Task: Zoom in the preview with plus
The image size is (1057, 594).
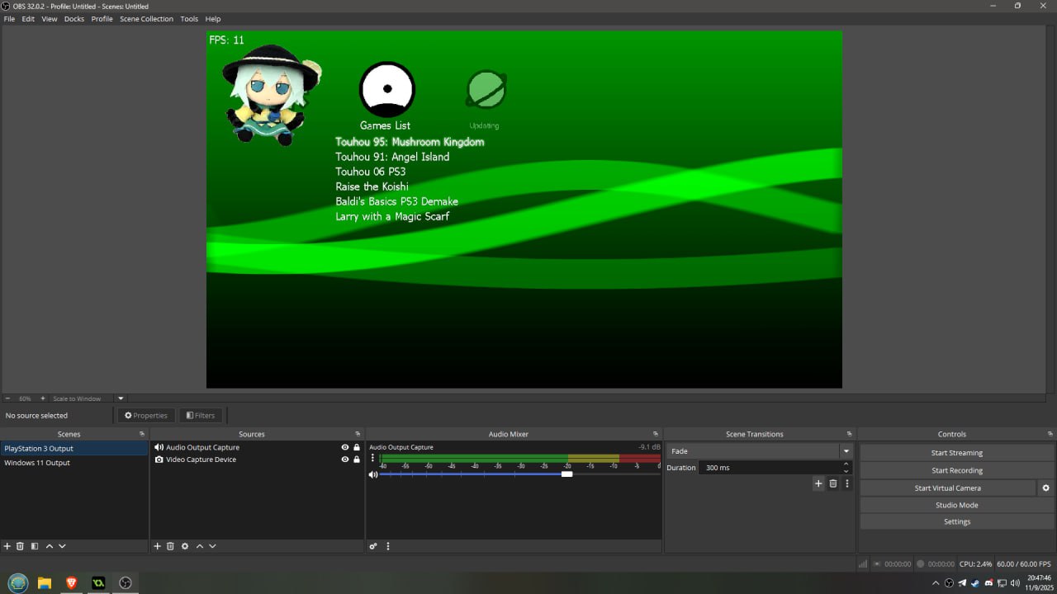Action: pyautogui.click(x=43, y=398)
